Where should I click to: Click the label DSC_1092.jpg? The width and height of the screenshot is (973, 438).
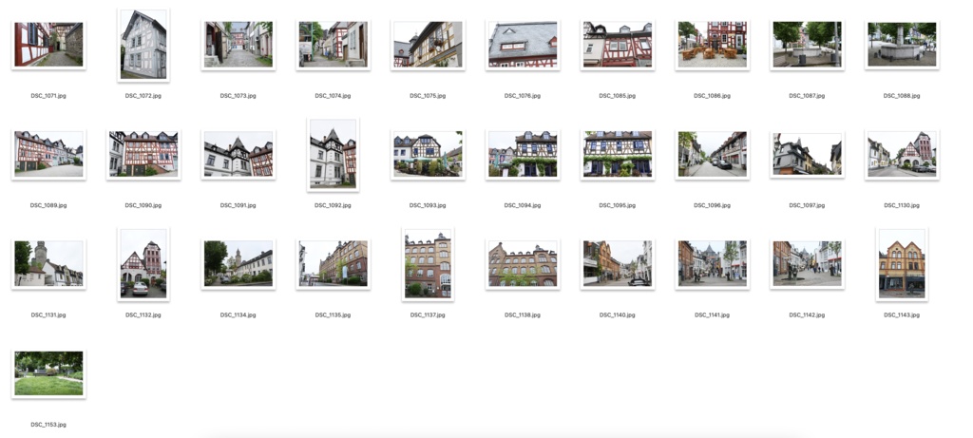click(334, 205)
